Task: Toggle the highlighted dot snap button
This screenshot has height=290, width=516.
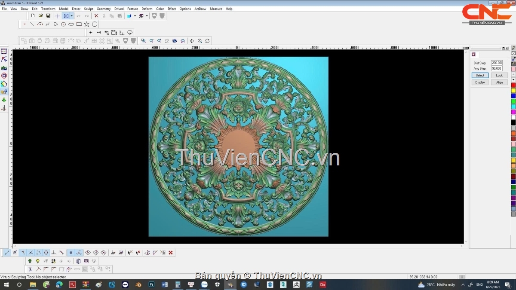Action: (71, 253)
